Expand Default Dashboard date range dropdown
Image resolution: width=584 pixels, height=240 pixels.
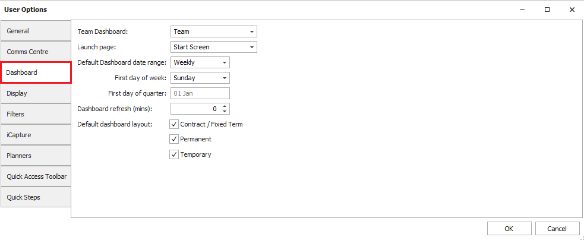tap(225, 62)
